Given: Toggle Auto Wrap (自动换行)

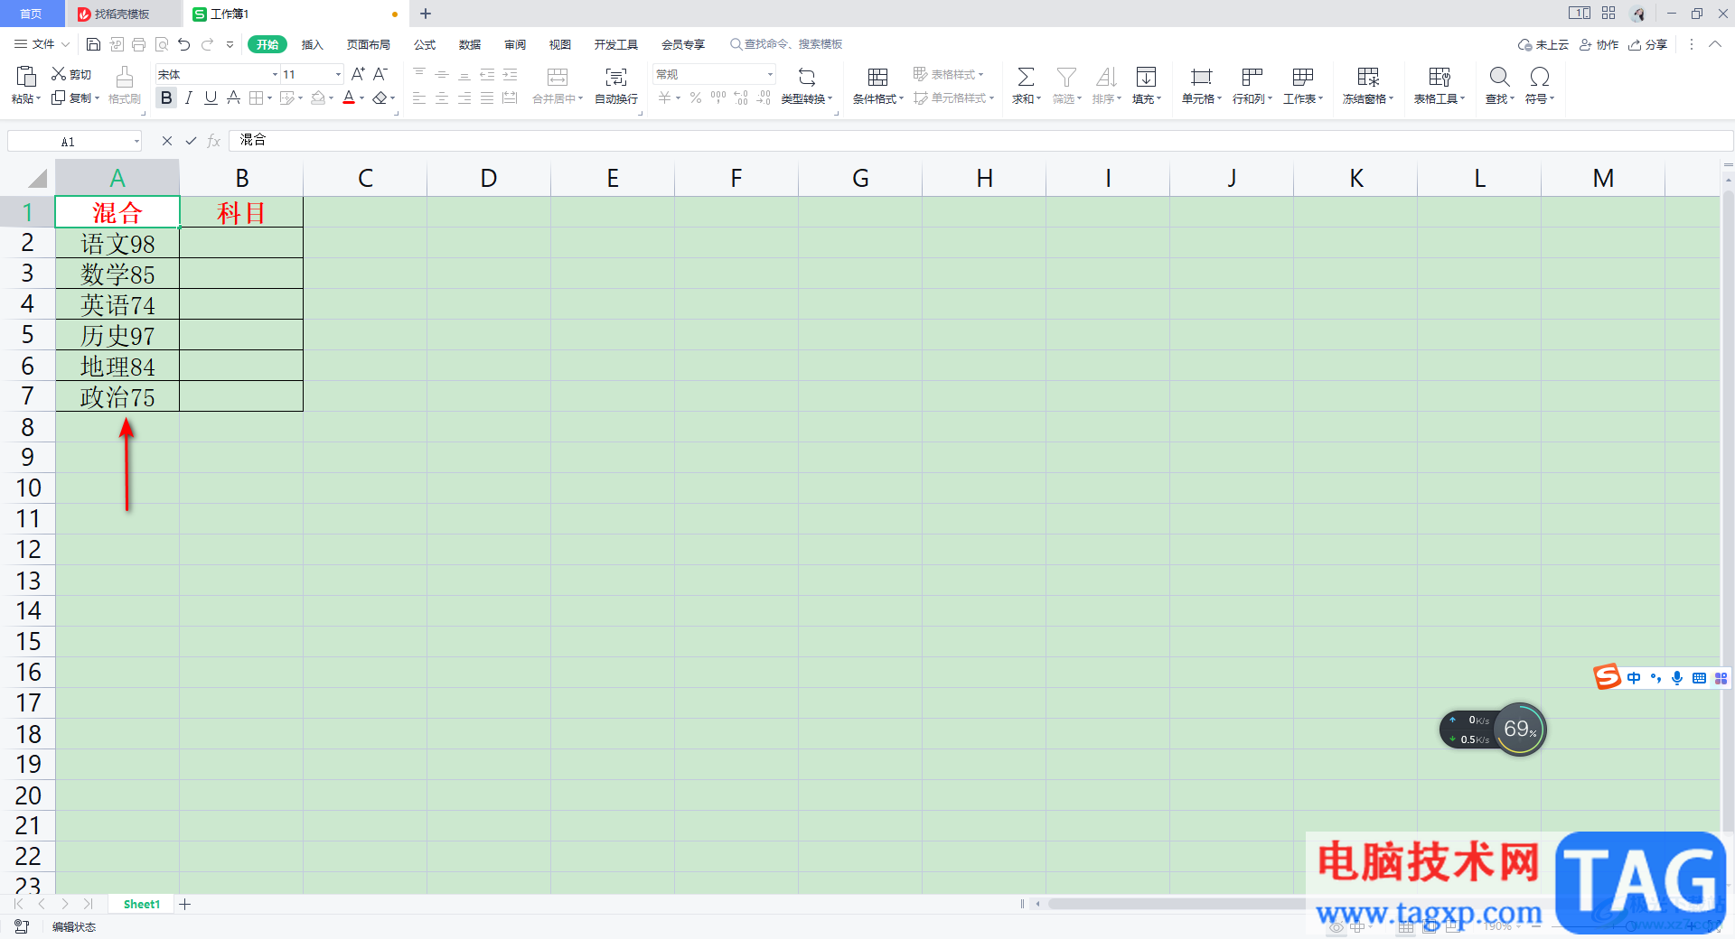Looking at the screenshot, I should [x=616, y=86].
